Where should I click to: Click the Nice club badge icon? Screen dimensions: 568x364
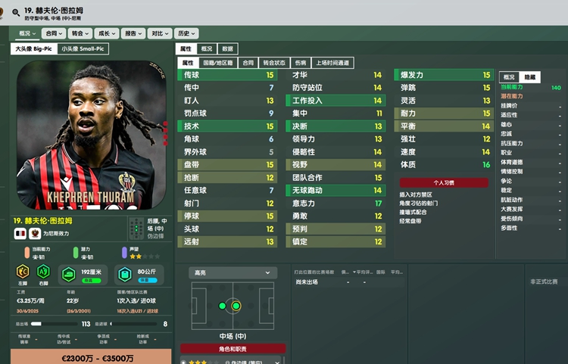point(35,233)
